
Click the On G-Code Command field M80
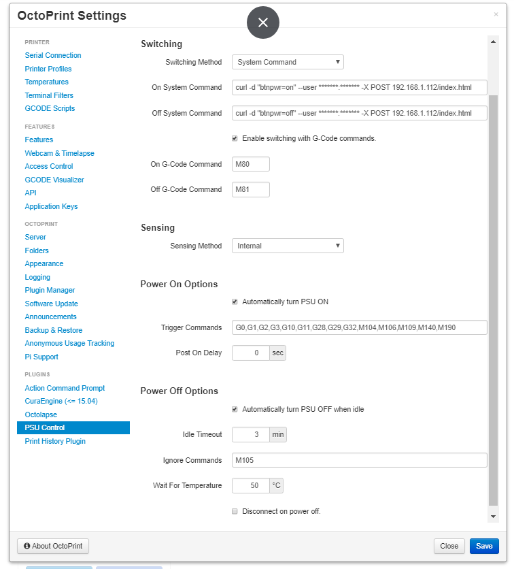coord(250,164)
